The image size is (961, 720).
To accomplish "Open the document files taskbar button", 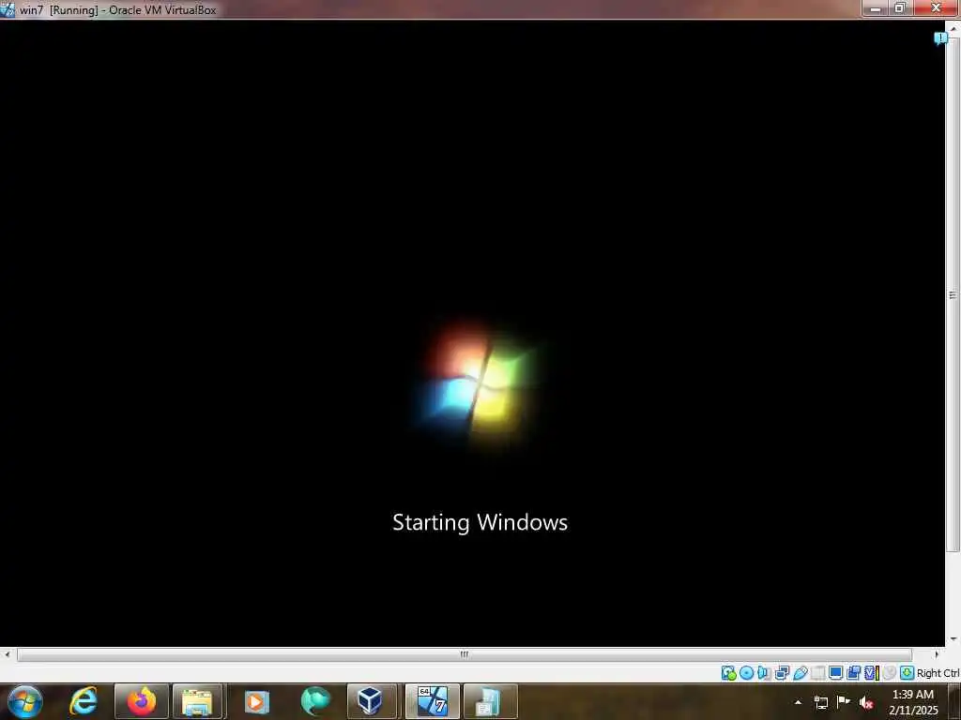I will click(490, 701).
